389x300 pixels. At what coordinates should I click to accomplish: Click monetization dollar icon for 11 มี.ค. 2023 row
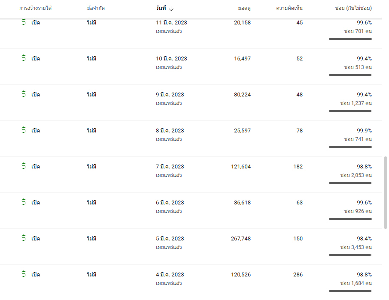24,22
